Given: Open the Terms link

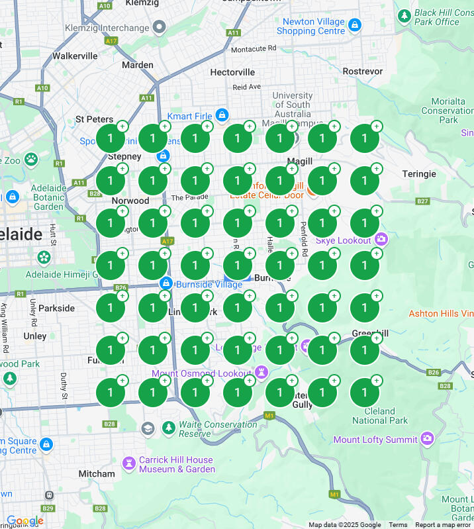Looking at the screenshot, I should point(398,524).
